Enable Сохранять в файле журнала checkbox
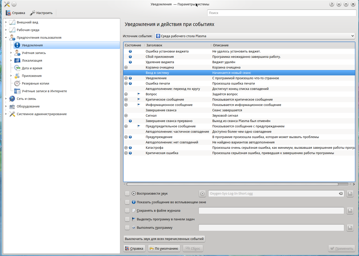Image resolution: width=359 pixels, height=256 pixels. [127, 211]
